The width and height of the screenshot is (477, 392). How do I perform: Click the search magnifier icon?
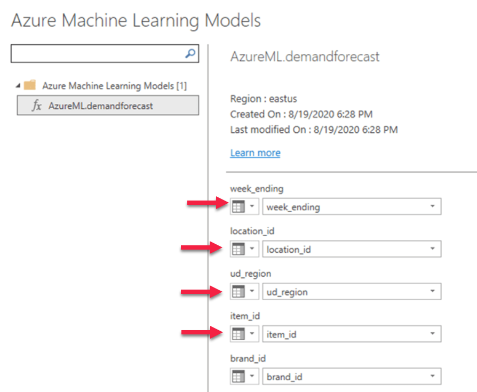coord(190,53)
